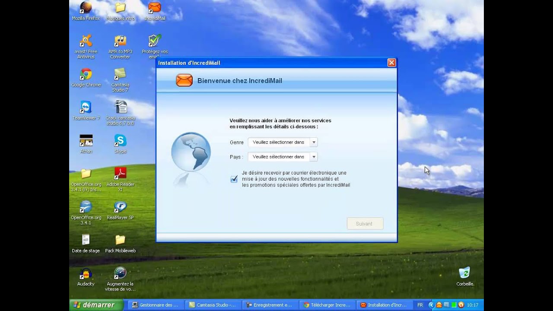553x311 pixels.
Task: Click the Suivant button
Action: 365,224
